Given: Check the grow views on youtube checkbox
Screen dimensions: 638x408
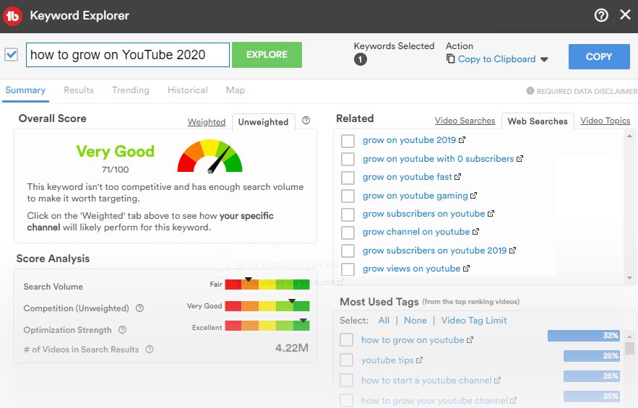Looking at the screenshot, I should pos(348,269).
